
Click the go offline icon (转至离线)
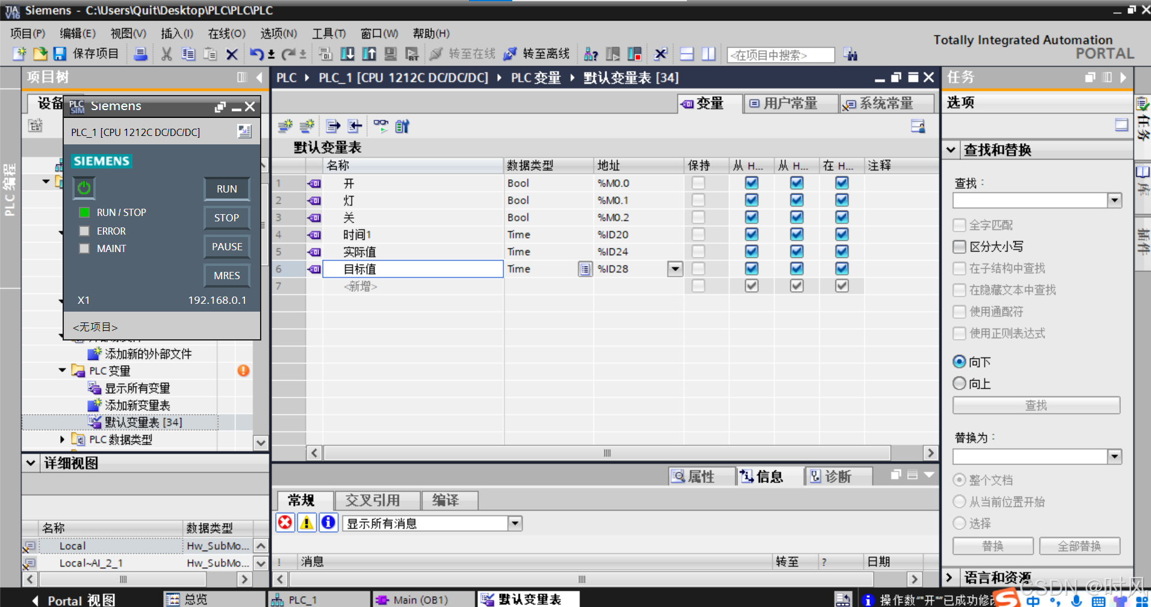pyautogui.click(x=510, y=54)
